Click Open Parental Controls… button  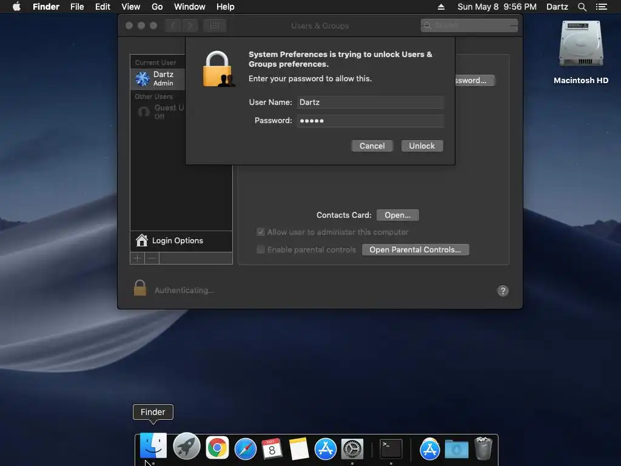coord(415,249)
